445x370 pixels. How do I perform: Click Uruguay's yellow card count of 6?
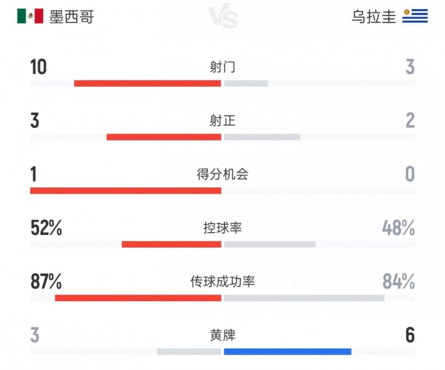[x=410, y=335]
